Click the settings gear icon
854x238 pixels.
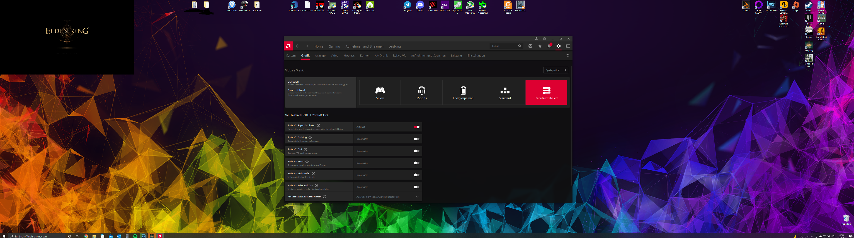coord(559,46)
